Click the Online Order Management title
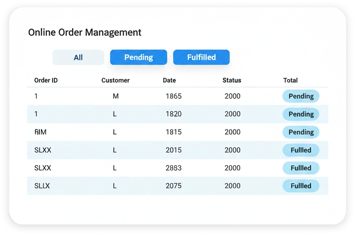The image size is (355, 235). point(85,32)
